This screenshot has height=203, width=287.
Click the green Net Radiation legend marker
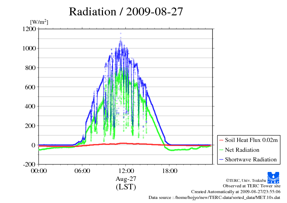(x=221, y=150)
